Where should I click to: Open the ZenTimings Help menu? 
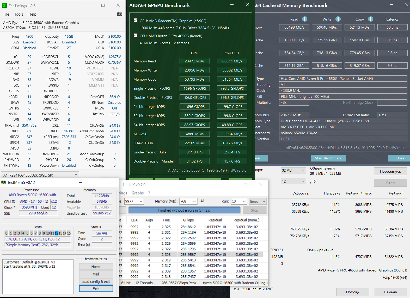pos(32,14)
